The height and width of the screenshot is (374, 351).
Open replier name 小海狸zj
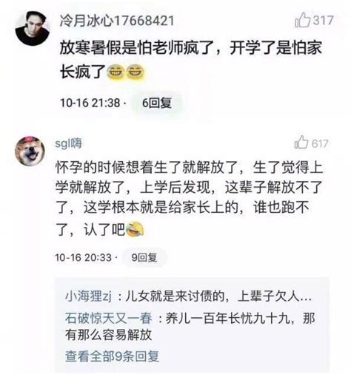(88, 296)
